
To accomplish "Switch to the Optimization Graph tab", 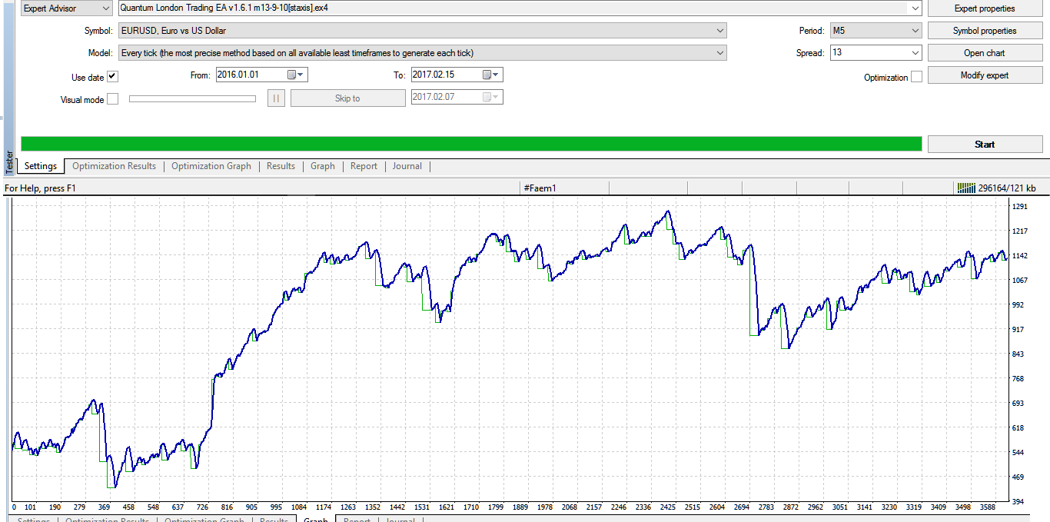I will (x=211, y=166).
